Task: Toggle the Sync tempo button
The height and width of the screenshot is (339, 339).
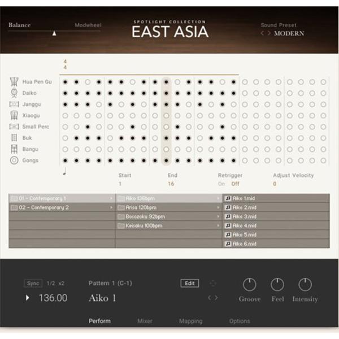Action: tap(33, 283)
